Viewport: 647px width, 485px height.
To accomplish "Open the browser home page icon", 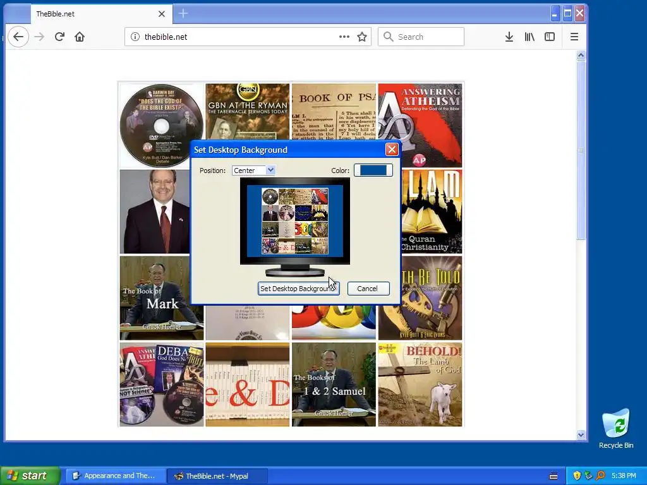I will tap(80, 37).
